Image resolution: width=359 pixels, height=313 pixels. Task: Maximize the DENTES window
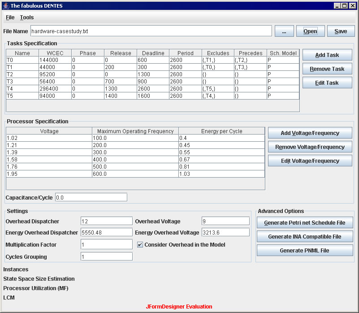tap(344, 6)
